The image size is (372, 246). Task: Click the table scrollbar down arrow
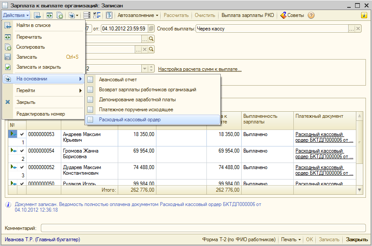point(359,190)
